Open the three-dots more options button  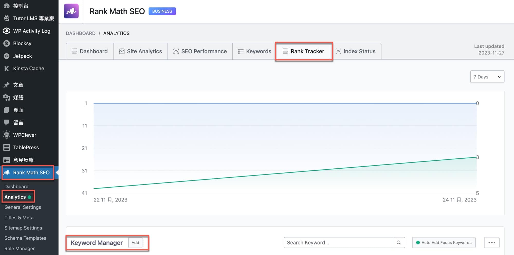pyautogui.click(x=492, y=242)
